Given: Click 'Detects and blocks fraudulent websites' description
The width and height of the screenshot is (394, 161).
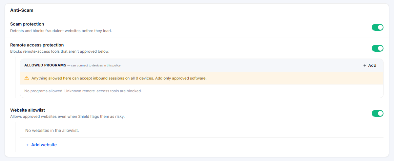Looking at the screenshot, I should pos(61,31).
